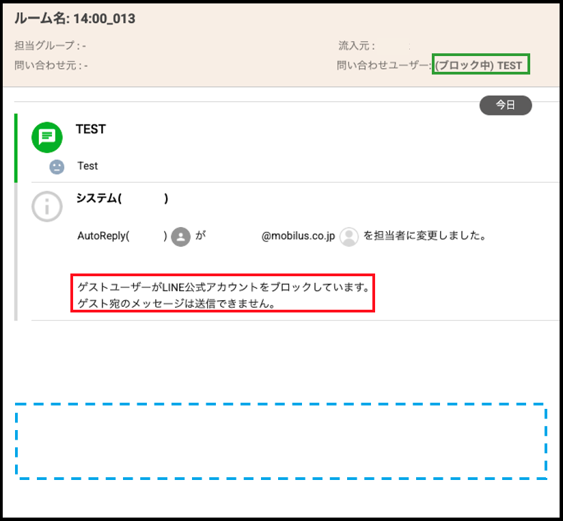Click the AutoReply name text
563x521 pixels.
102,236
